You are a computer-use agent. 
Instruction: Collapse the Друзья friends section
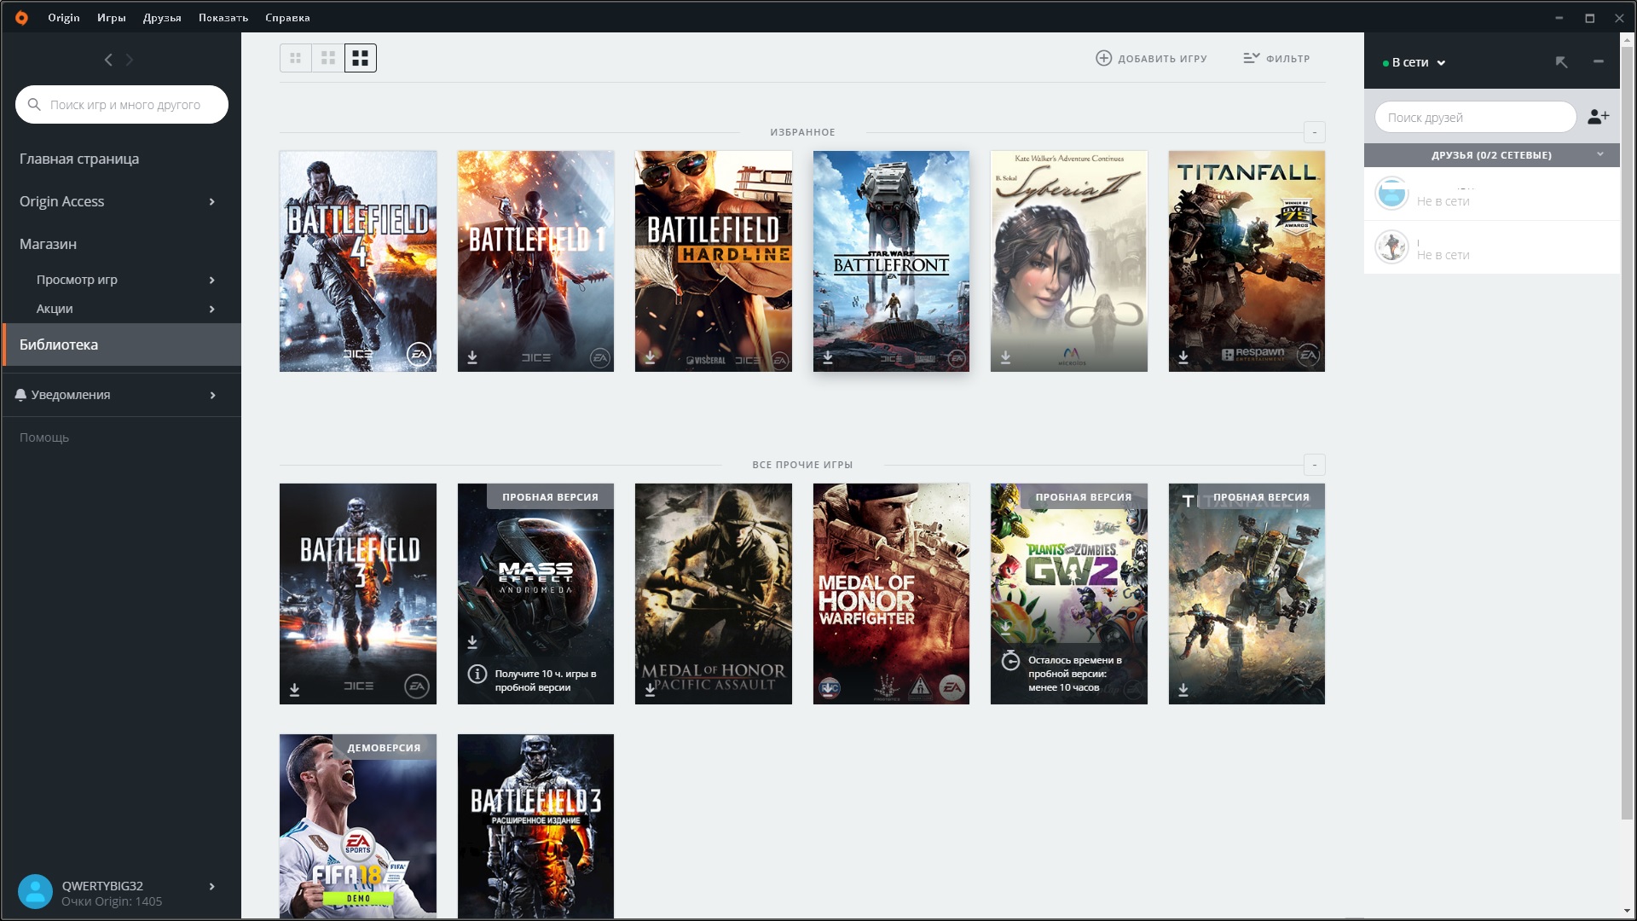(x=1600, y=154)
